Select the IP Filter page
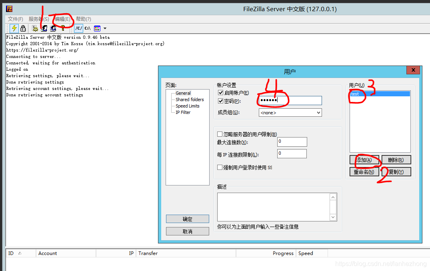430x271 pixels. pyautogui.click(x=183, y=112)
